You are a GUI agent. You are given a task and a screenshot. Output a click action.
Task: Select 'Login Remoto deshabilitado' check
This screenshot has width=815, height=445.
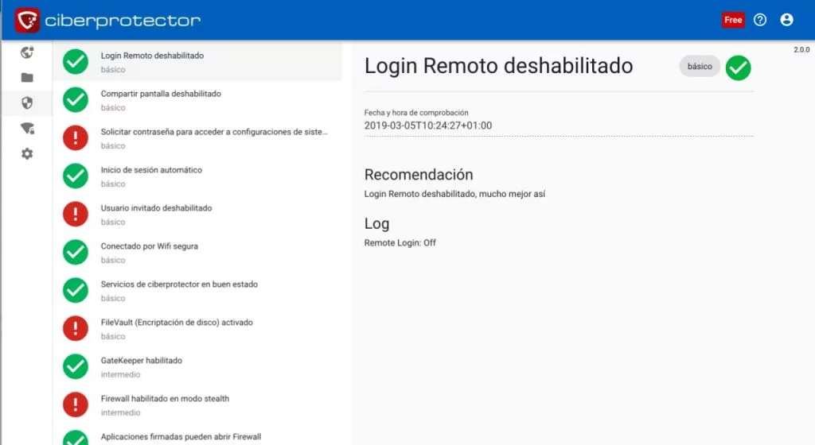coord(152,56)
